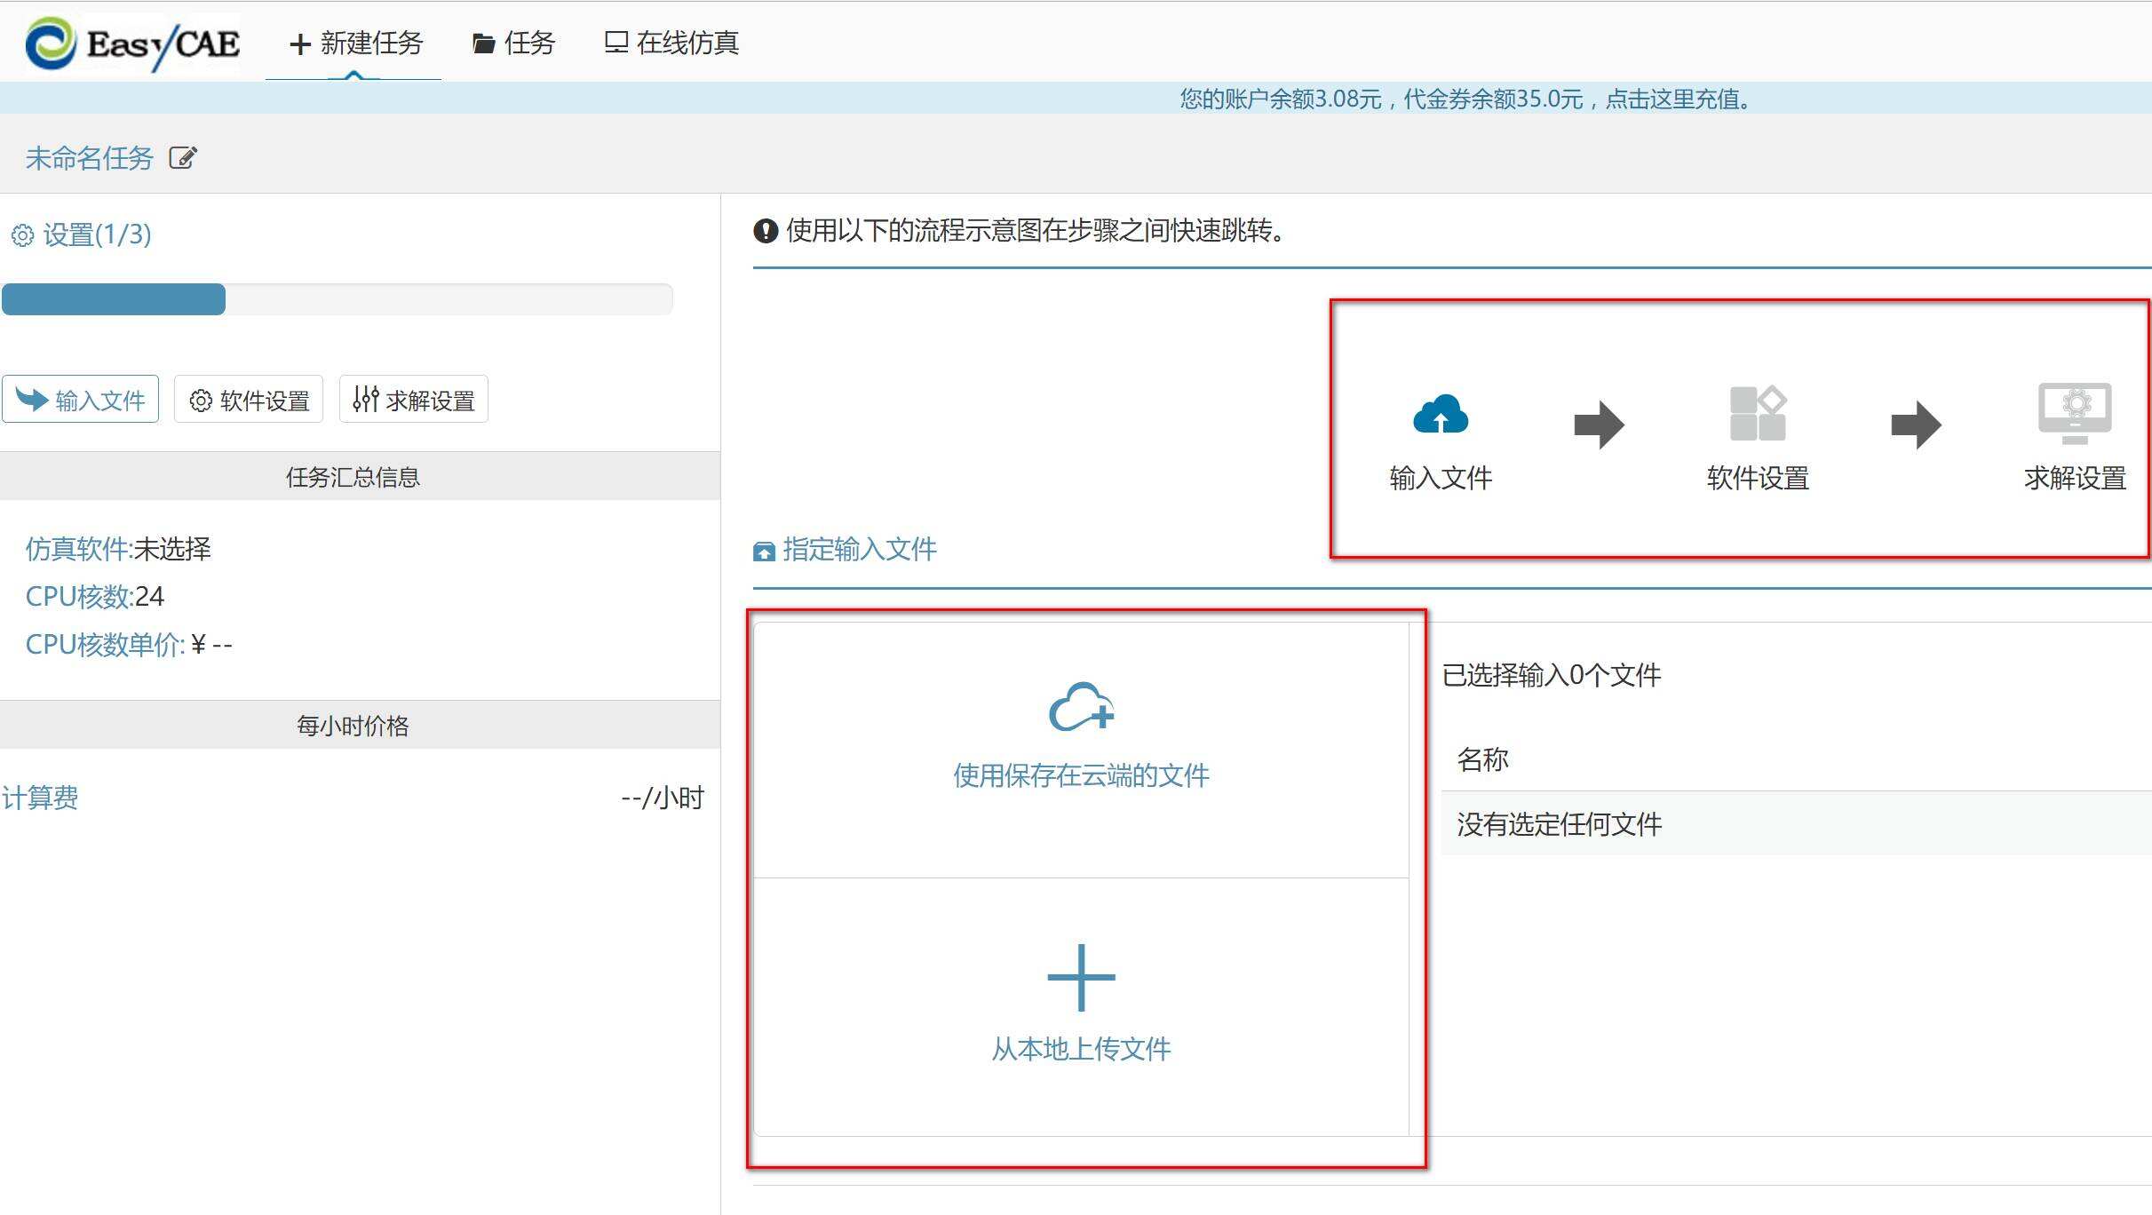Viewport: 2152px width, 1215px height.
Task: Click the info icon next to flow hint
Action: click(x=765, y=231)
